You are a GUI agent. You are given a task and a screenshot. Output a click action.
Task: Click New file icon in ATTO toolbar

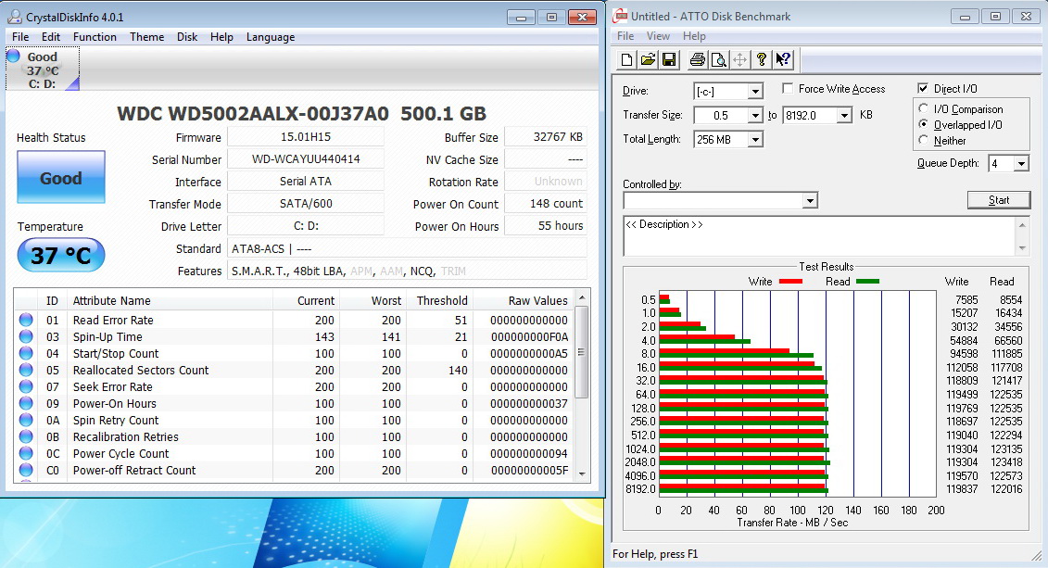(626, 60)
